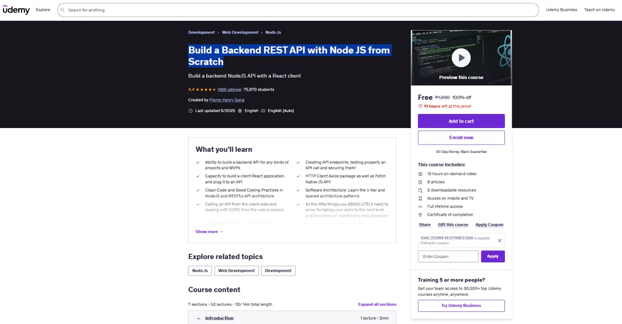Screen dimensions: 622x324
Task: Click checkmark beside Ability to build a backend API
Action: click(198, 162)
